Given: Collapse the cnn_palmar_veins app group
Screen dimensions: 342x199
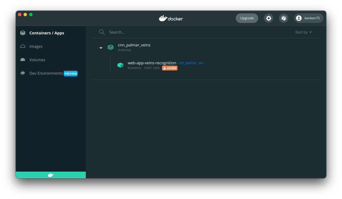Looking at the screenshot, I should point(101,48).
